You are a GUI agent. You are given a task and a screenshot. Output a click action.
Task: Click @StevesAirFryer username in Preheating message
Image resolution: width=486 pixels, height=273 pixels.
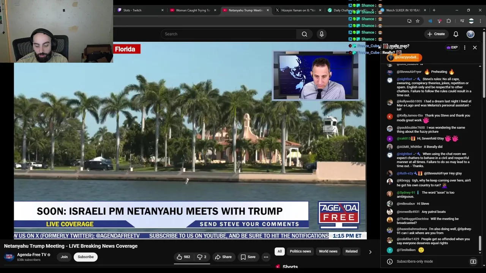coord(409,72)
